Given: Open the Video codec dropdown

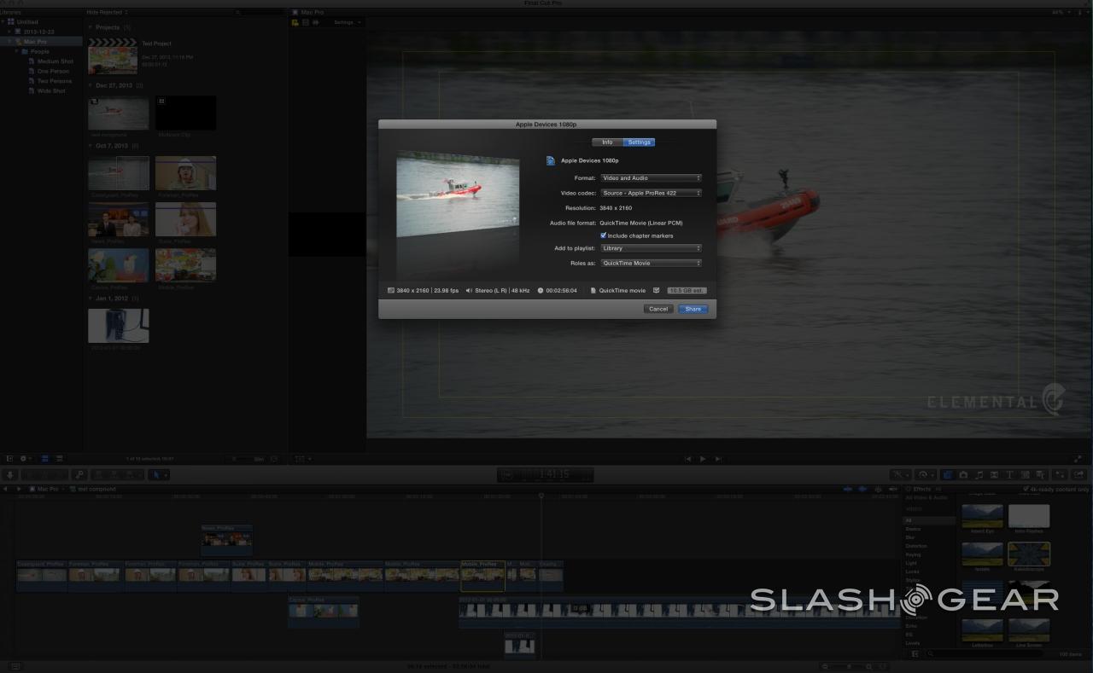Looking at the screenshot, I should (x=651, y=194).
